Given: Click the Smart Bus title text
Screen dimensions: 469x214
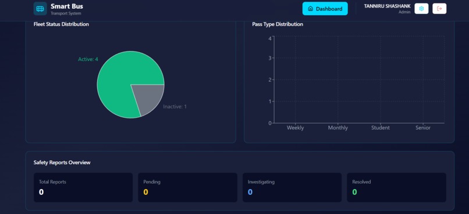Looking at the screenshot, I should tap(67, 6).
